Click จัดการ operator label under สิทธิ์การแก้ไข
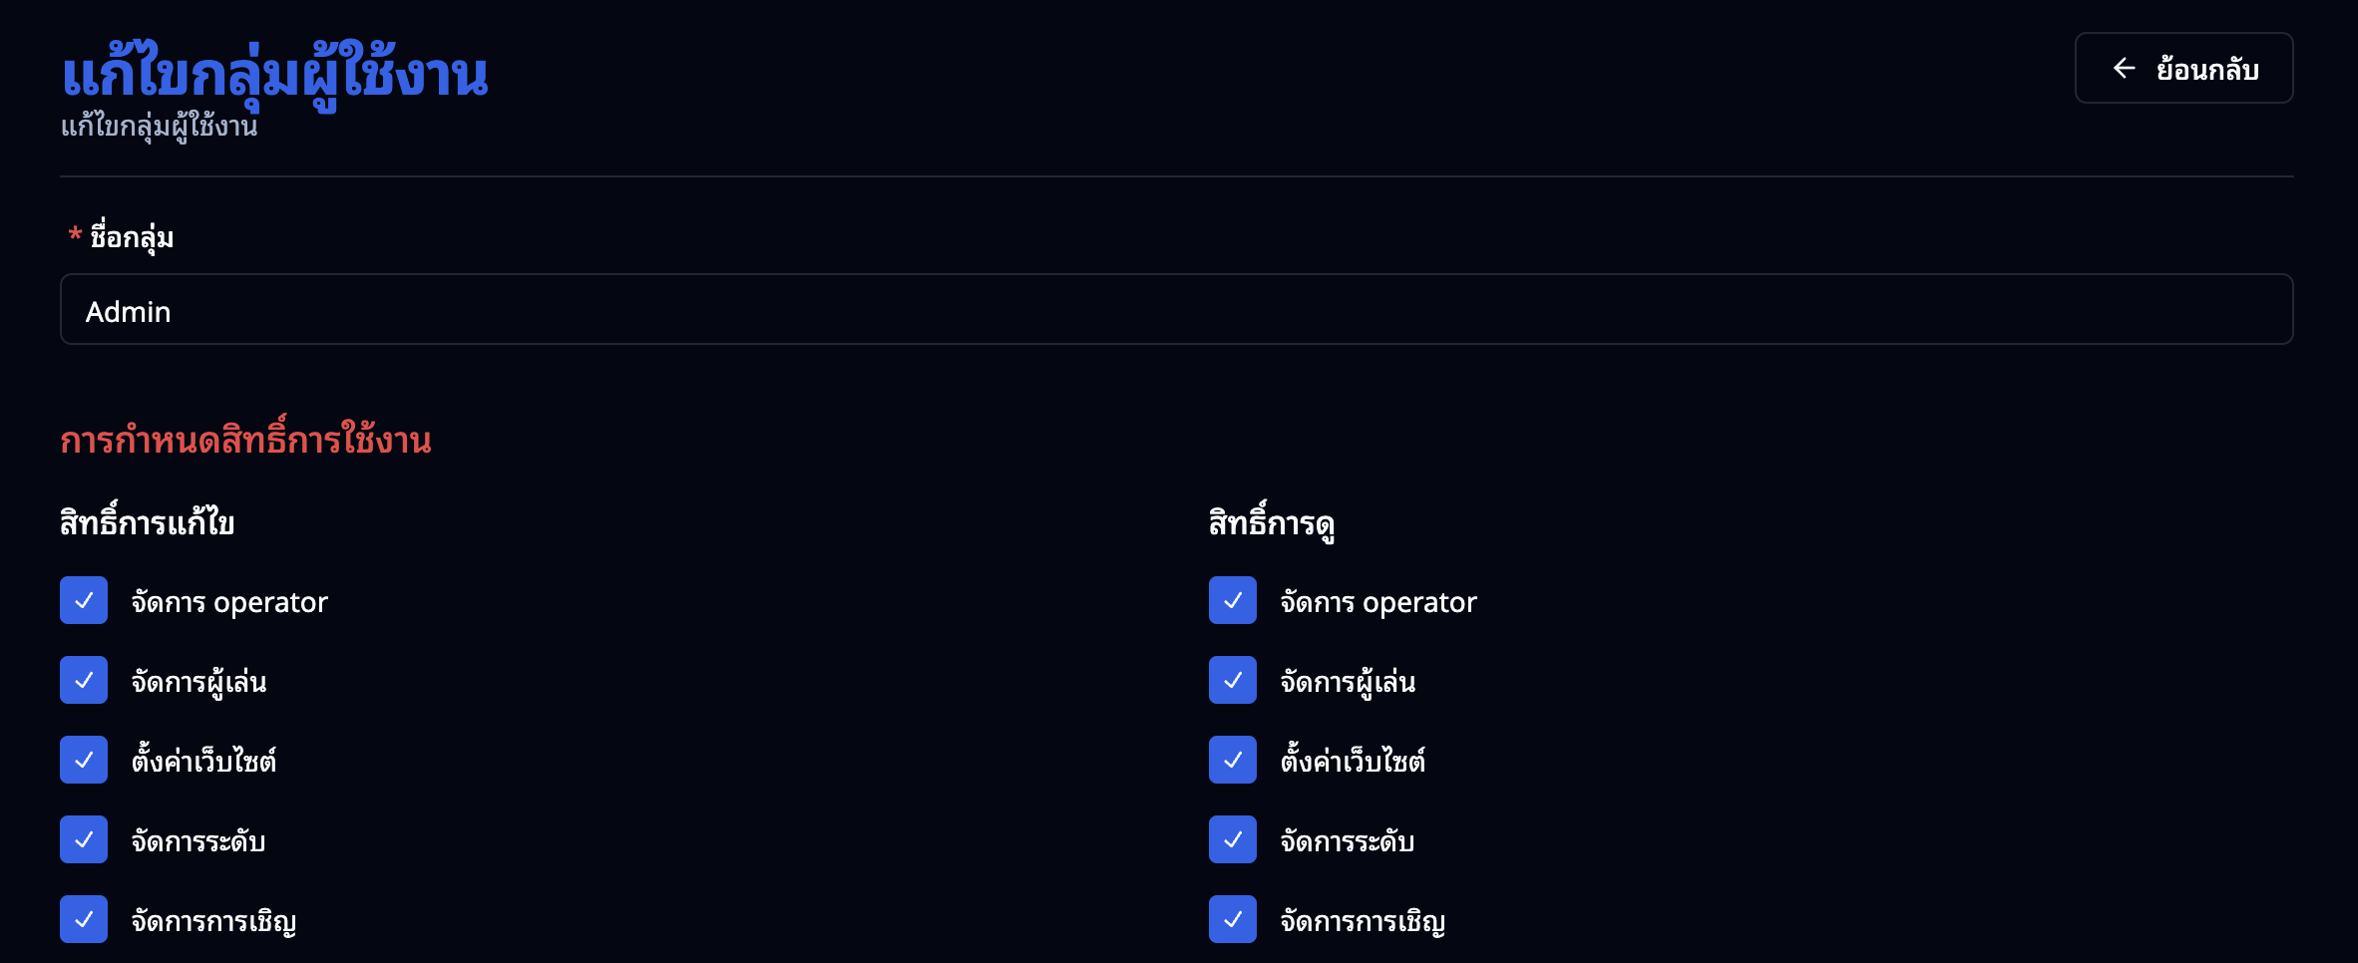 point(229,602)
